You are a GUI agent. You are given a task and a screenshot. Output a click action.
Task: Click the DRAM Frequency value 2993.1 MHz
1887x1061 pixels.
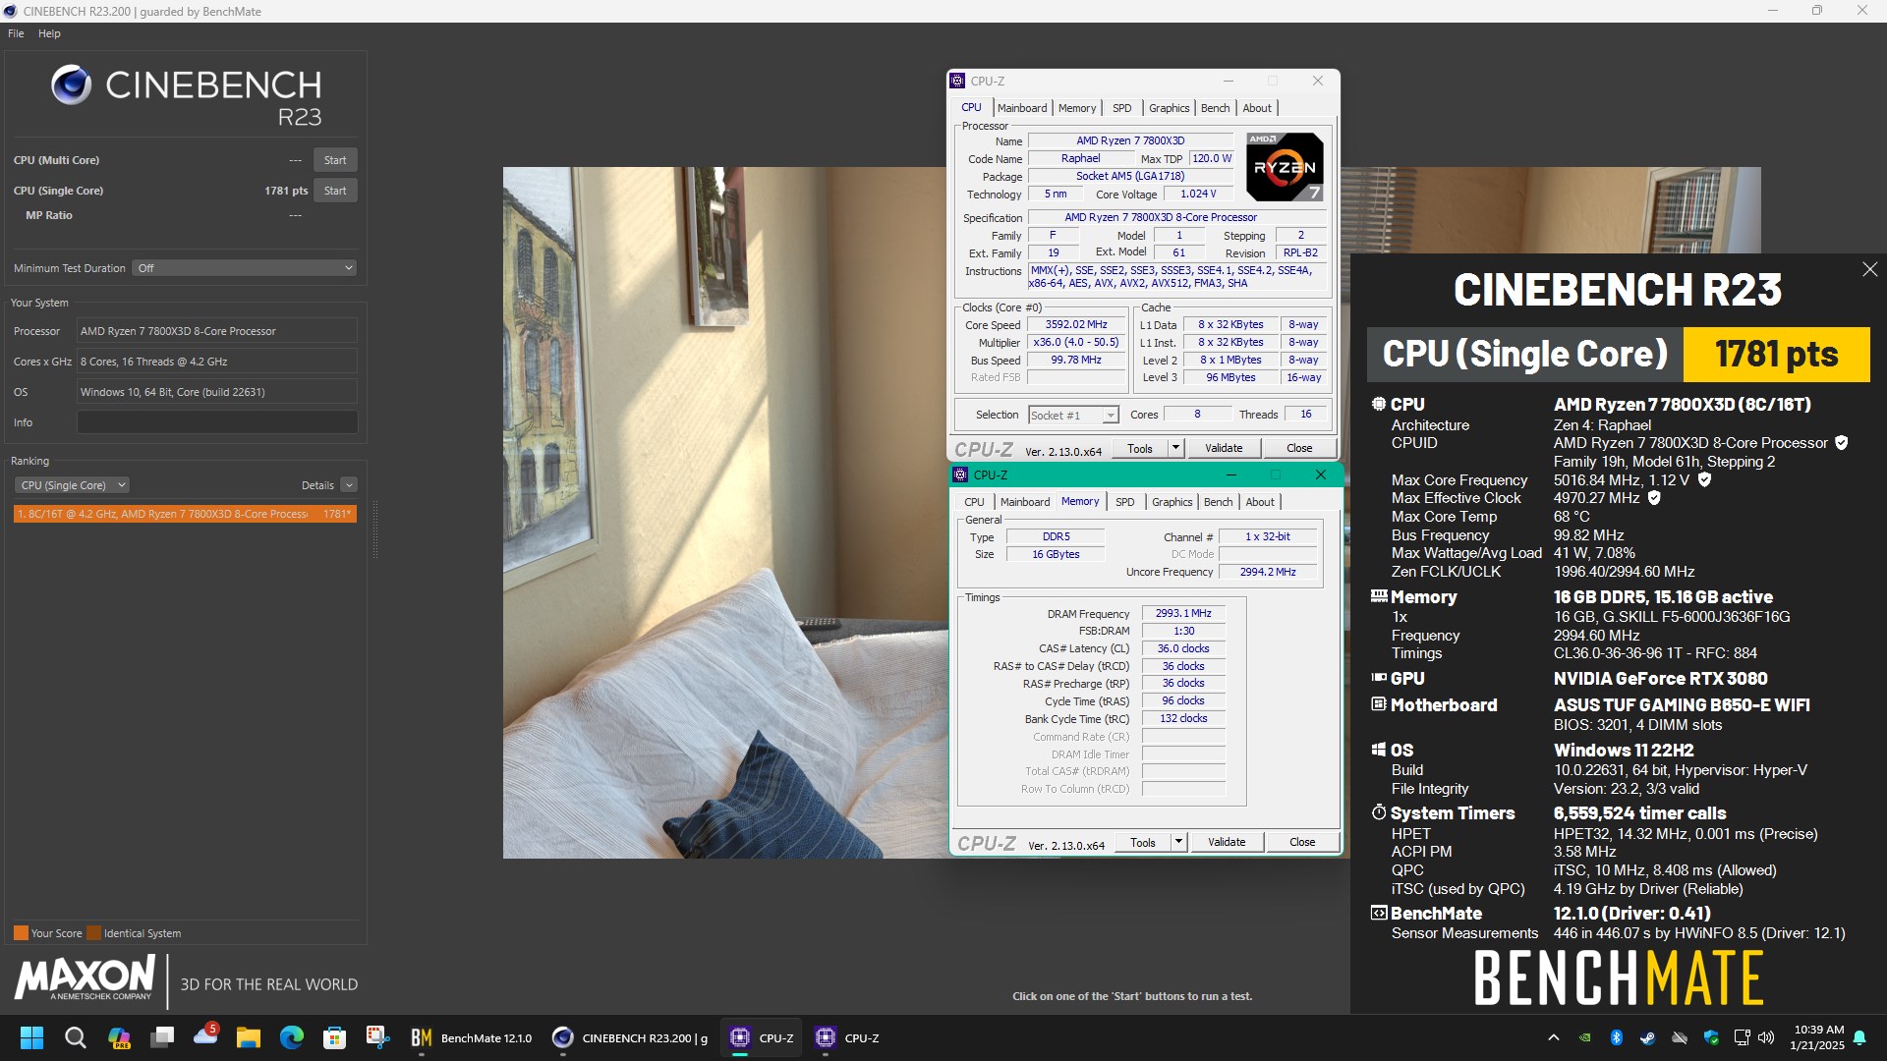[x=1183, y=614]
